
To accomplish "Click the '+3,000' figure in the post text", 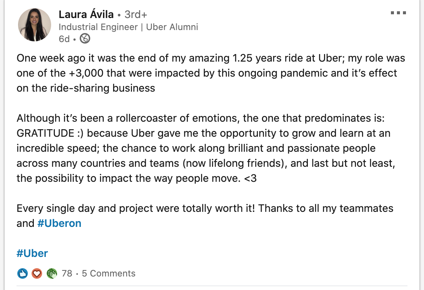I will [x=86, y=73].
